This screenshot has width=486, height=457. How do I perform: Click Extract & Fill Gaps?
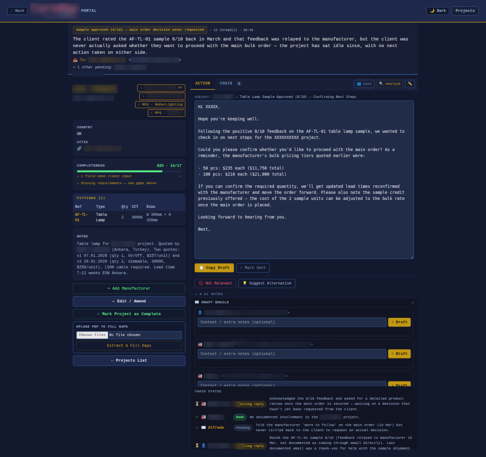[129, 346]
